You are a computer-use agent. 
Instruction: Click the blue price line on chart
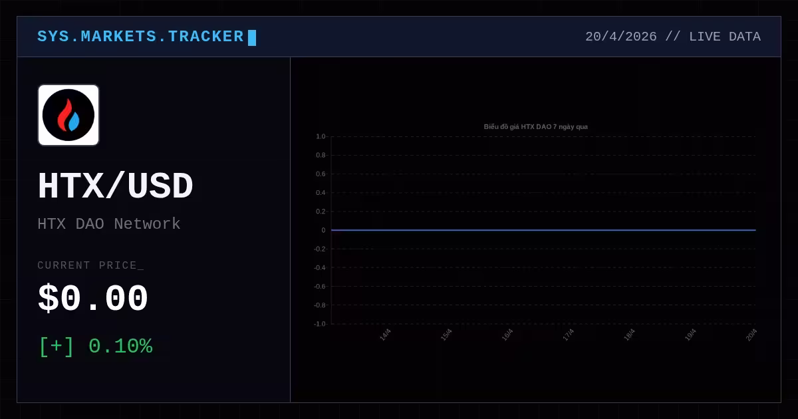(543, 230)
